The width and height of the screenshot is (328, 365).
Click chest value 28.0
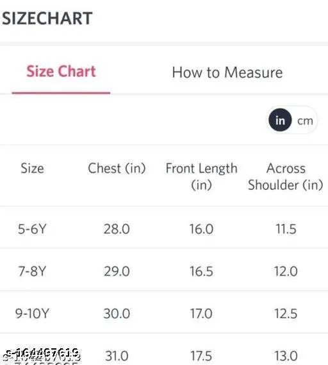(117, 229)
